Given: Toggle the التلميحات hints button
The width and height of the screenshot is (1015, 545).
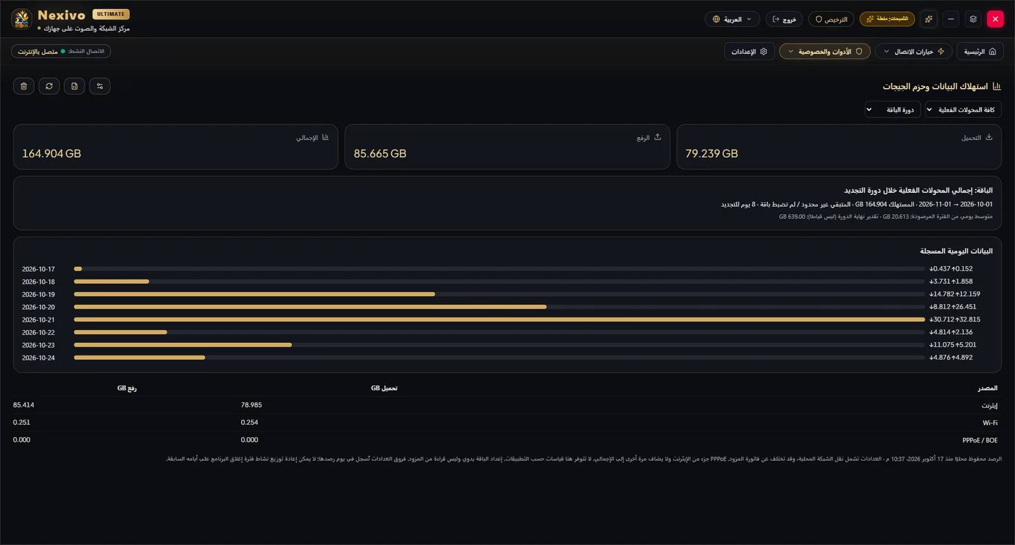Looking at the screenshot, I should click(x=887, y=19).
